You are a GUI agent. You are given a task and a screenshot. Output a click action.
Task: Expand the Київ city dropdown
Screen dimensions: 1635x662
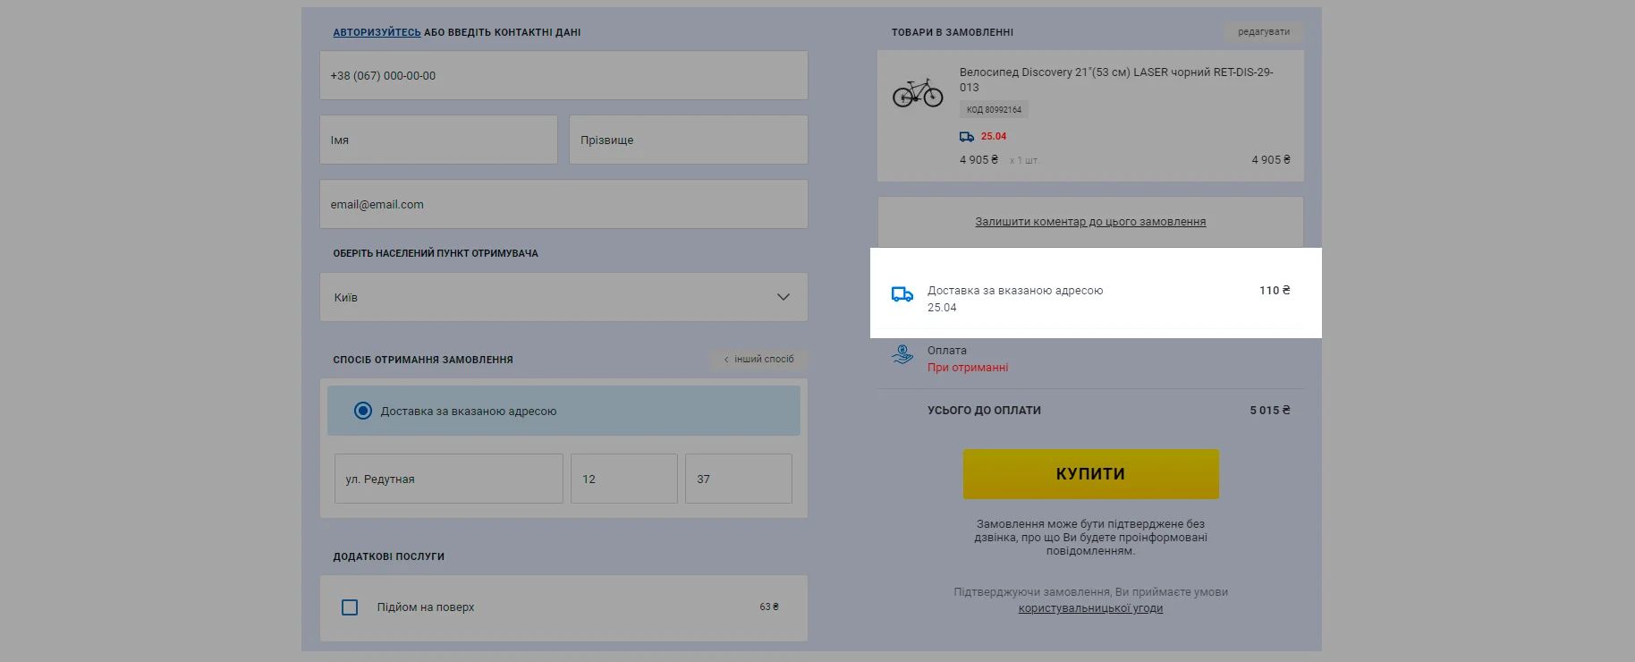pyautogui.click(x=563, y=297)
